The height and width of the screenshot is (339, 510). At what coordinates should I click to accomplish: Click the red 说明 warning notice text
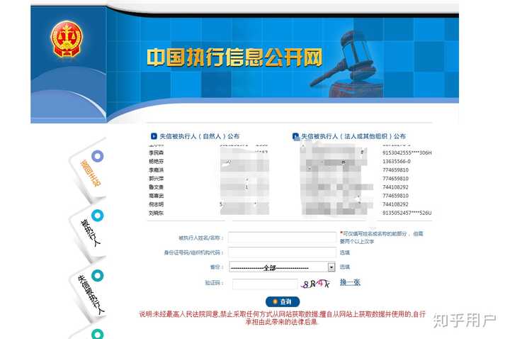(283, 318)
